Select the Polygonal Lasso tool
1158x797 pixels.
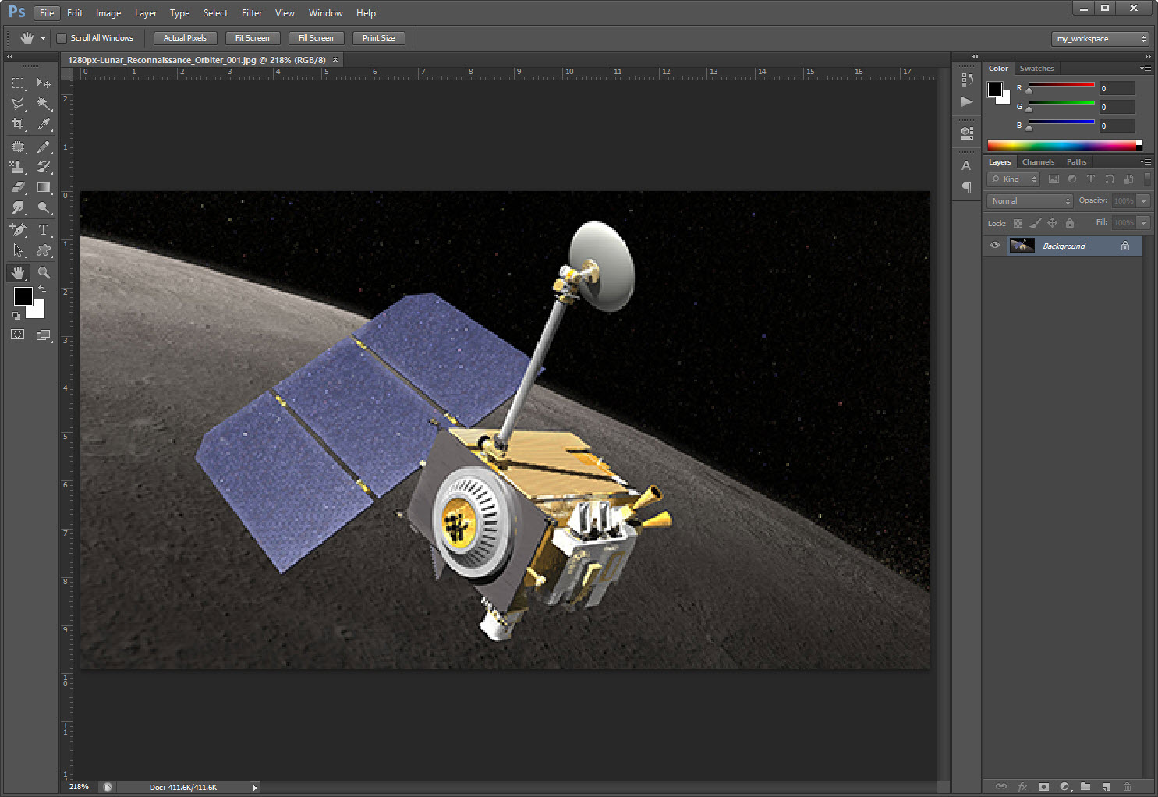(18, 104)
